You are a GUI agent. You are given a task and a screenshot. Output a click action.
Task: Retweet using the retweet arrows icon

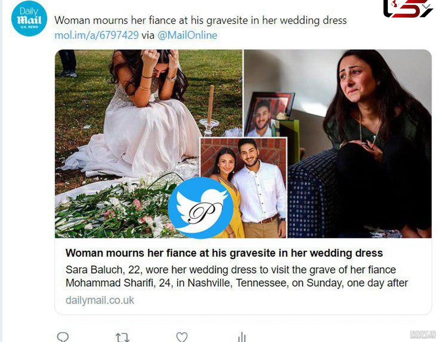(122, 337)
